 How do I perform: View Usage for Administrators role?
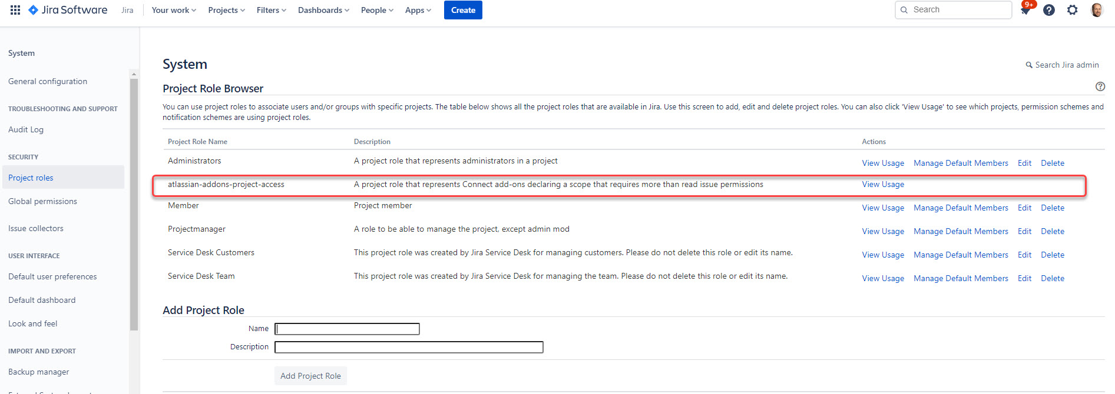point(883,163)
